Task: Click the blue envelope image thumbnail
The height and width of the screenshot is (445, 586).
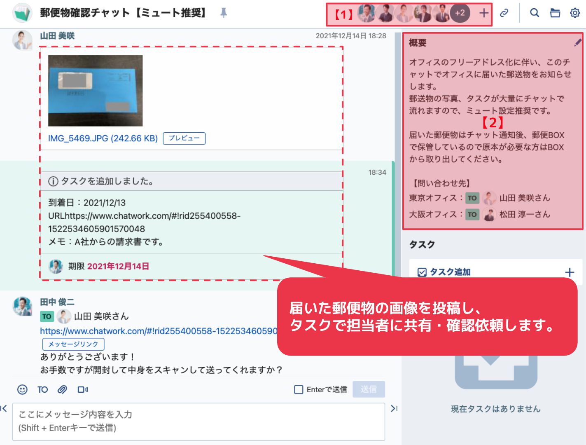Action: click(x=96, y=91)
